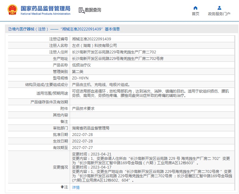Click the data query magnifier icon
The width and height of the screenshot is (239, 194).
click(82, 10)
